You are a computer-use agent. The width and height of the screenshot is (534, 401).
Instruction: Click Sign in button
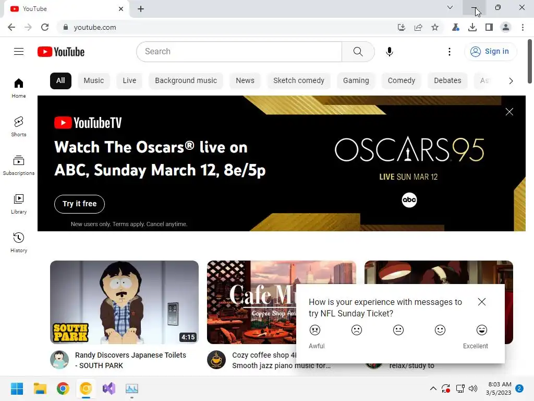pos(490,52)
